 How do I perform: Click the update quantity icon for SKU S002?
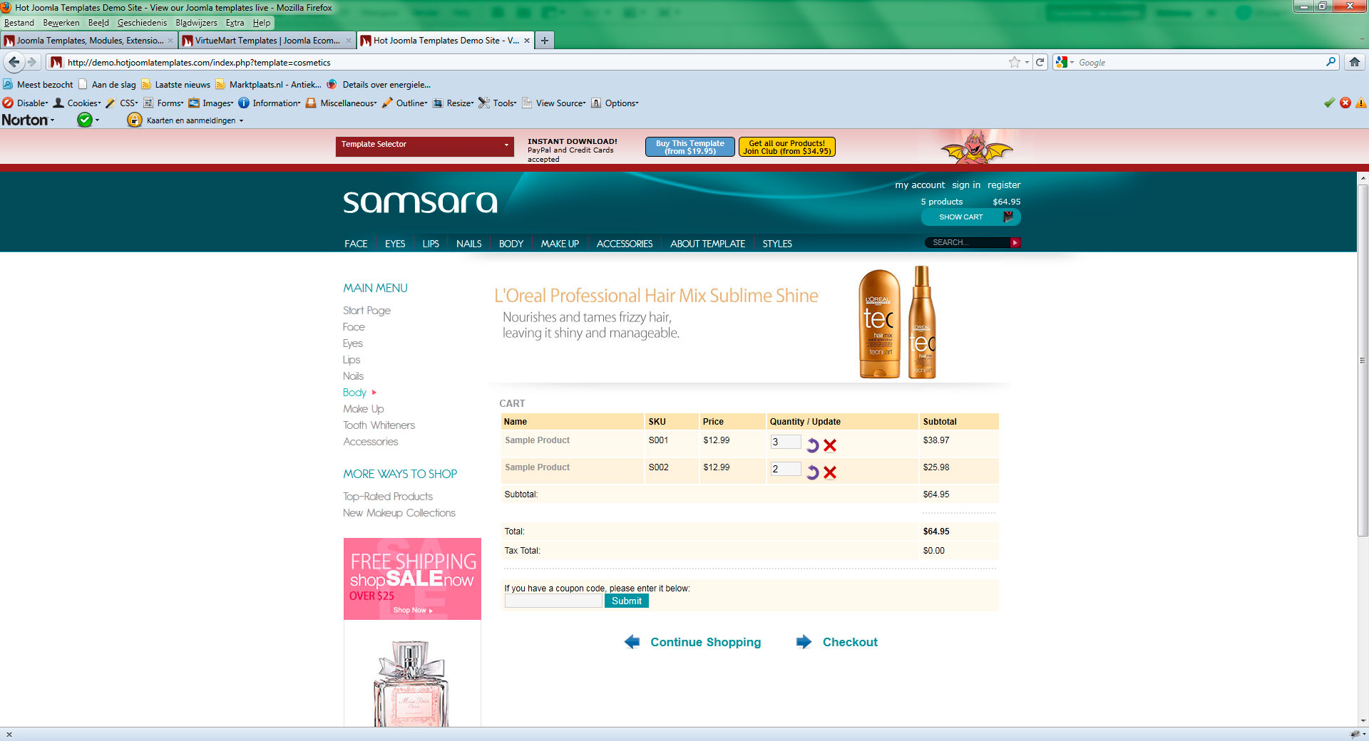(812, 472)
